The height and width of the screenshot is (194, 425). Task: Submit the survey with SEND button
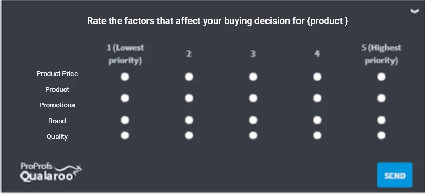point(395,175)
